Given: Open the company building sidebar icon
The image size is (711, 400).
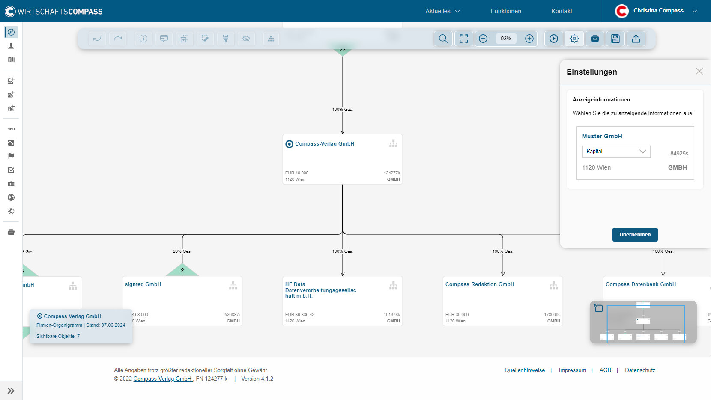Looking at the screenshot, I should (11, 60).
